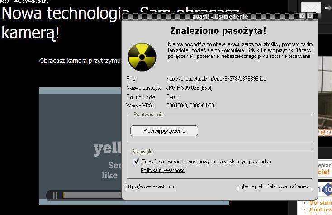
Task: Pause the video in the web page player
Action: coord(55,195)
